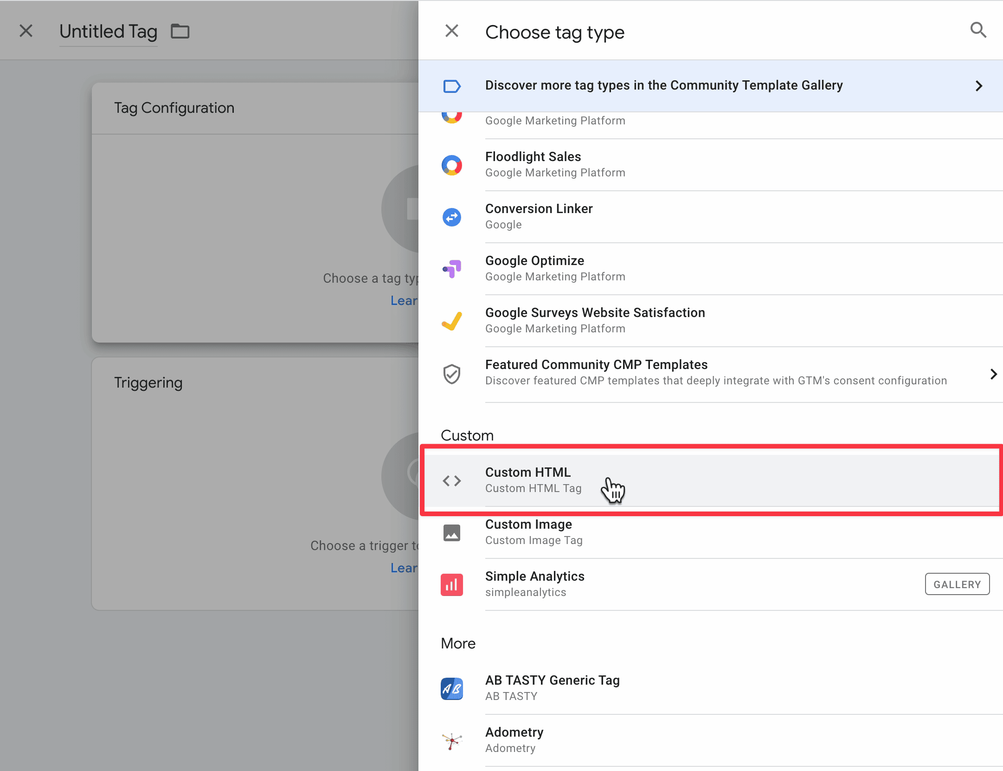The image size is (1003, 771).
Task: Select the Adometry tag type
Action: tap(711, 740)
